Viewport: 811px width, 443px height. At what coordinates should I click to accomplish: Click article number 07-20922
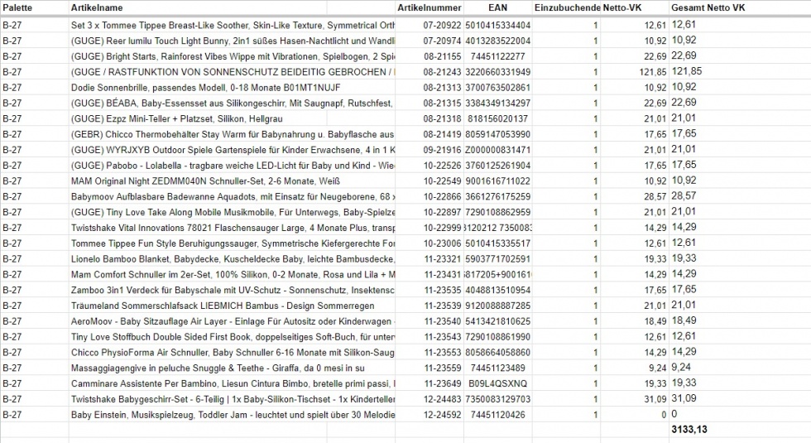click(442, 26)
